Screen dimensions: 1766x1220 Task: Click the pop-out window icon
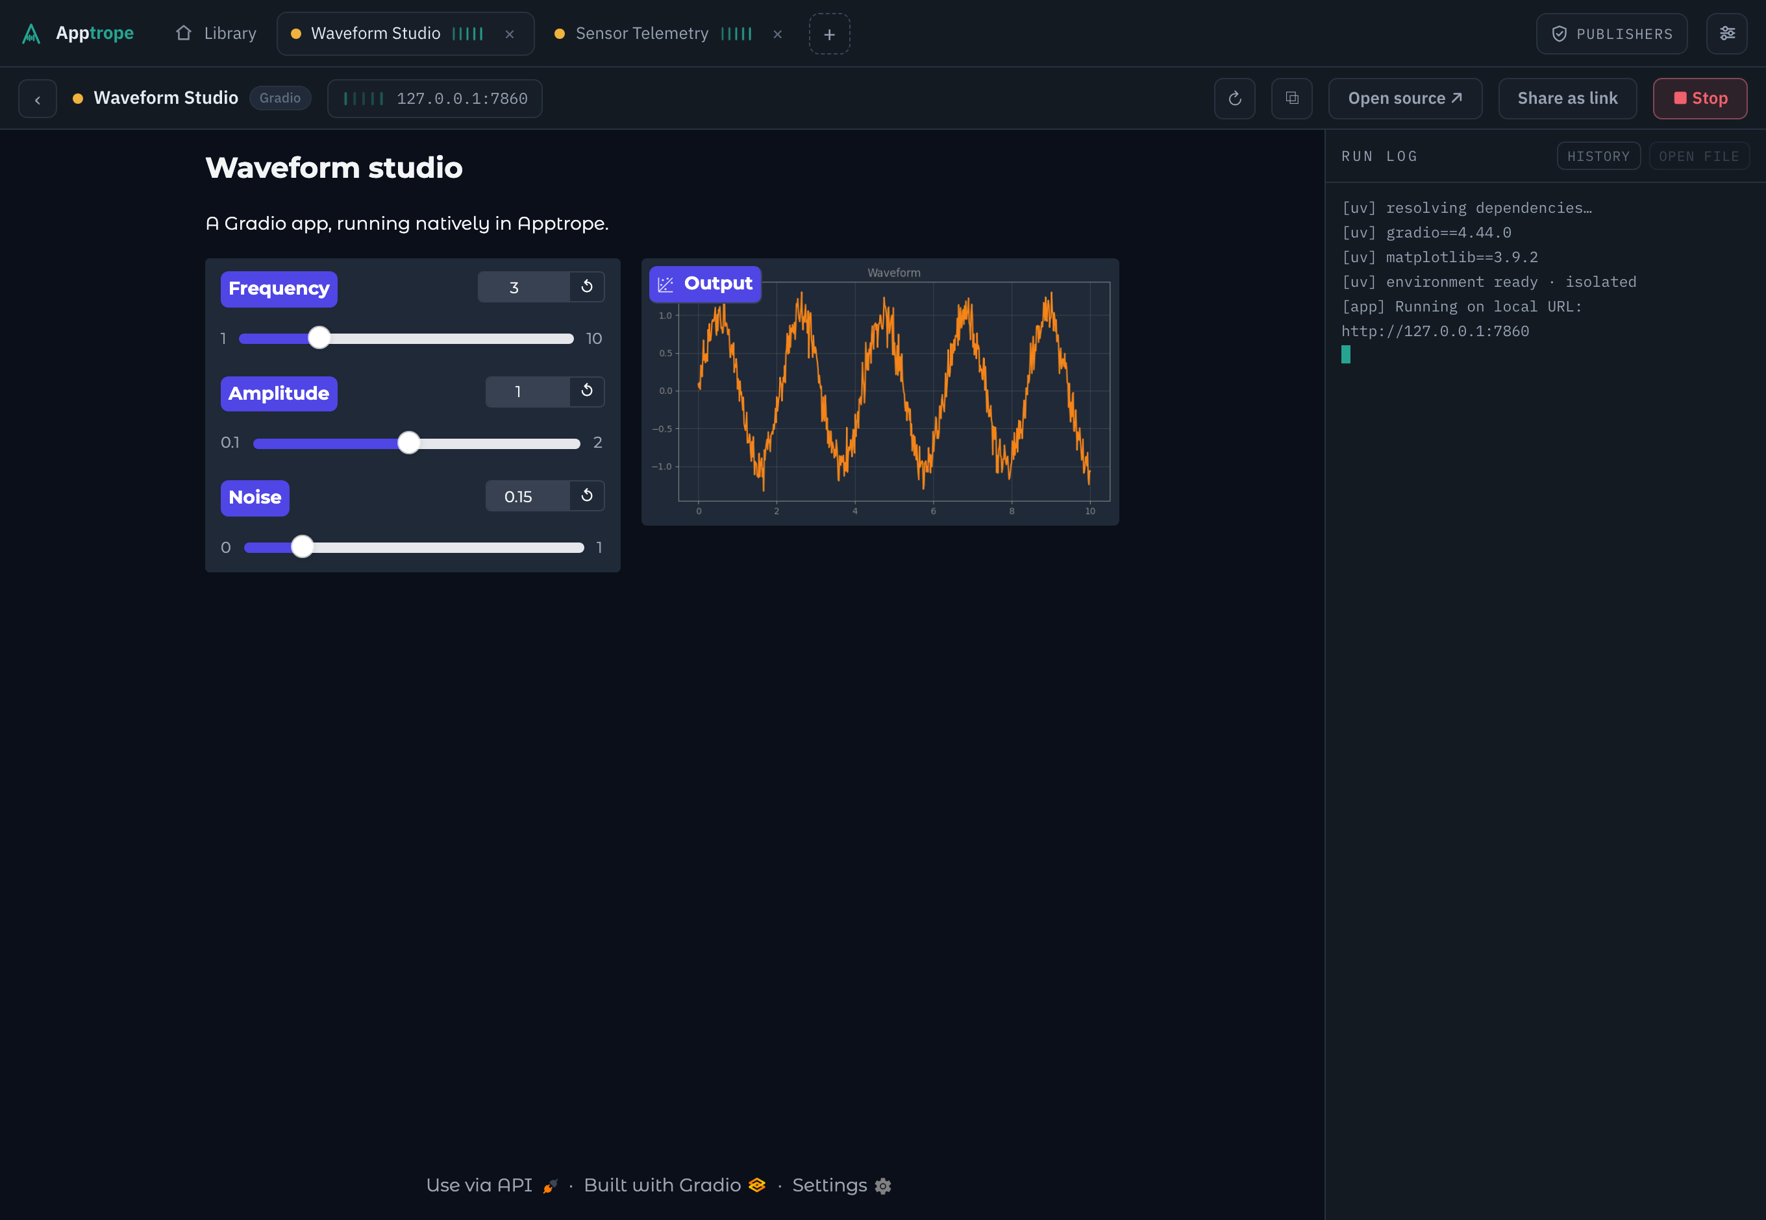[x=1292, y=99]
